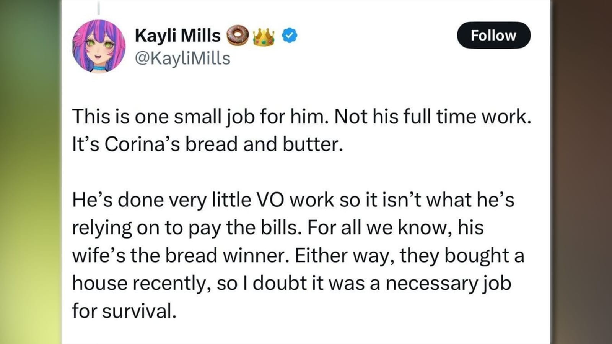Viewport: 612px width, 344px height.
Task: Click the Follow button
Action: (x=493, y=35)
